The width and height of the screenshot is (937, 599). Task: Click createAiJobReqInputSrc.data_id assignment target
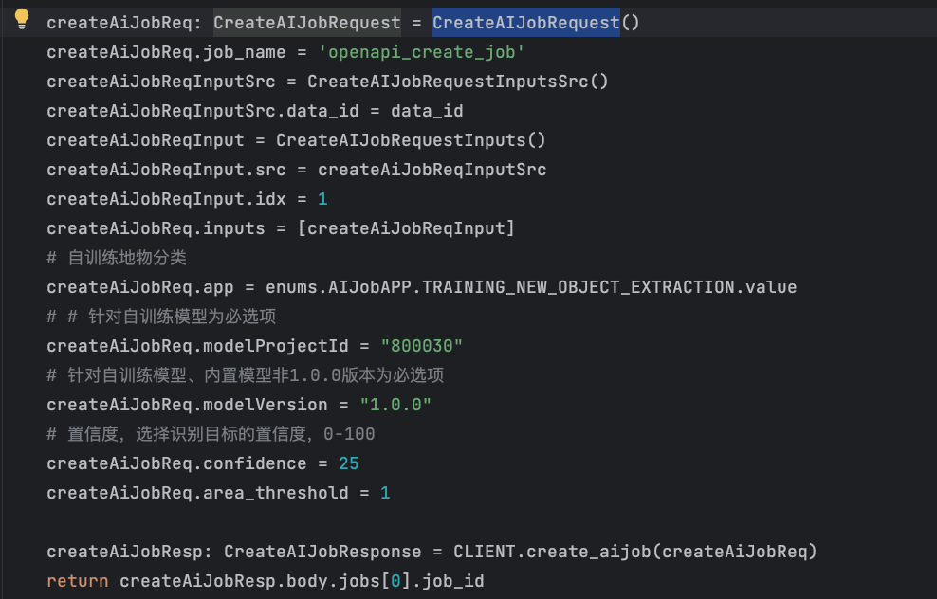click(x=203, y=111)
